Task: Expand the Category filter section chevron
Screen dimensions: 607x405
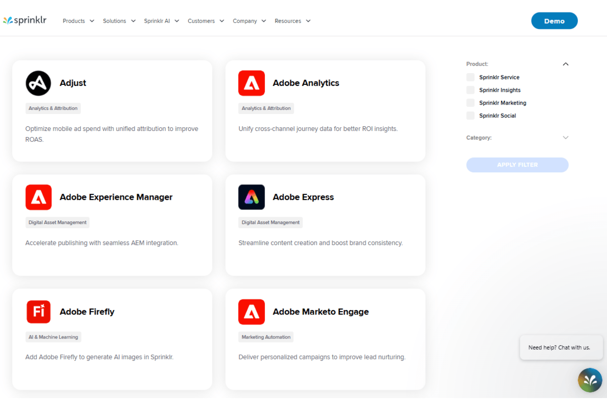Action: (x=566, y=137)
